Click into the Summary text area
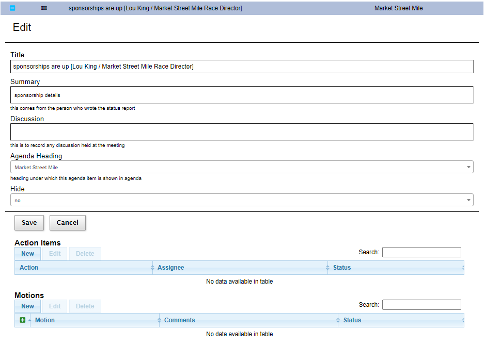Viewport: 485px width, 346px height. pyautogui.click(x=242, y=95)
